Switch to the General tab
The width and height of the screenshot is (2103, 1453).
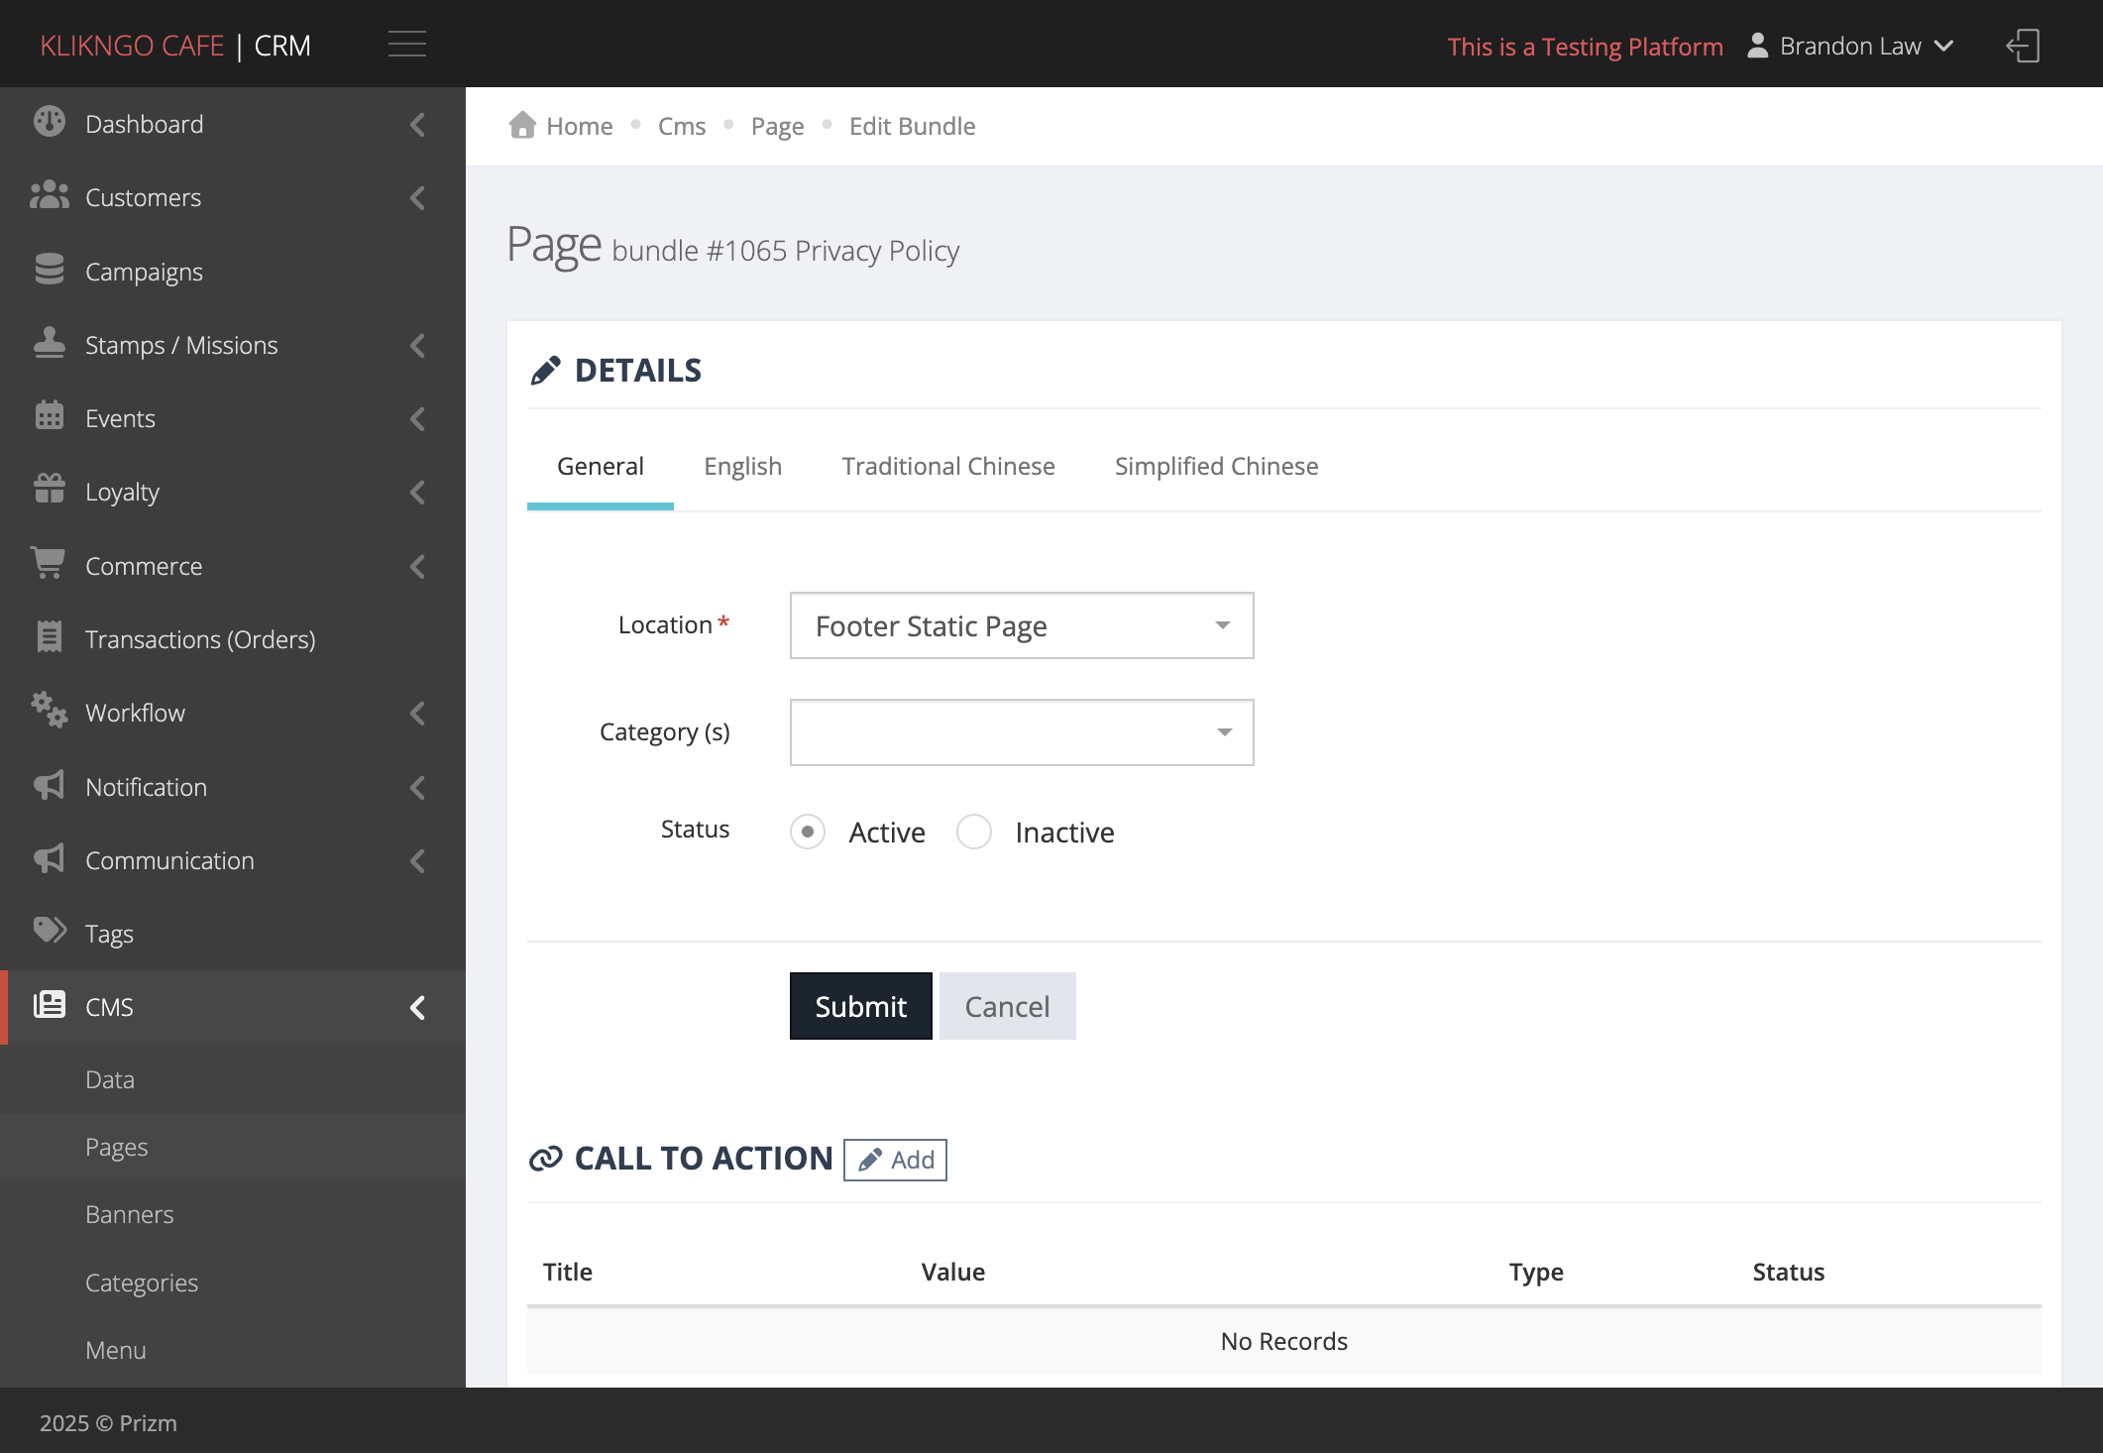601,466
